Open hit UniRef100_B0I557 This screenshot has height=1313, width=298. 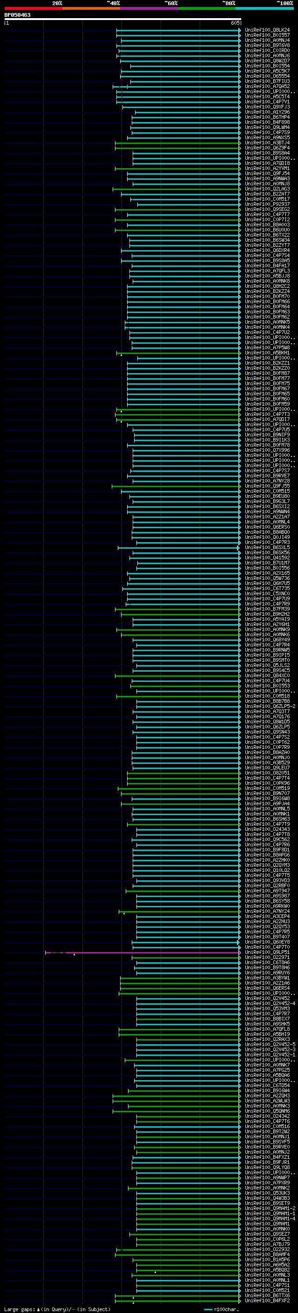[x=267, y=35]
